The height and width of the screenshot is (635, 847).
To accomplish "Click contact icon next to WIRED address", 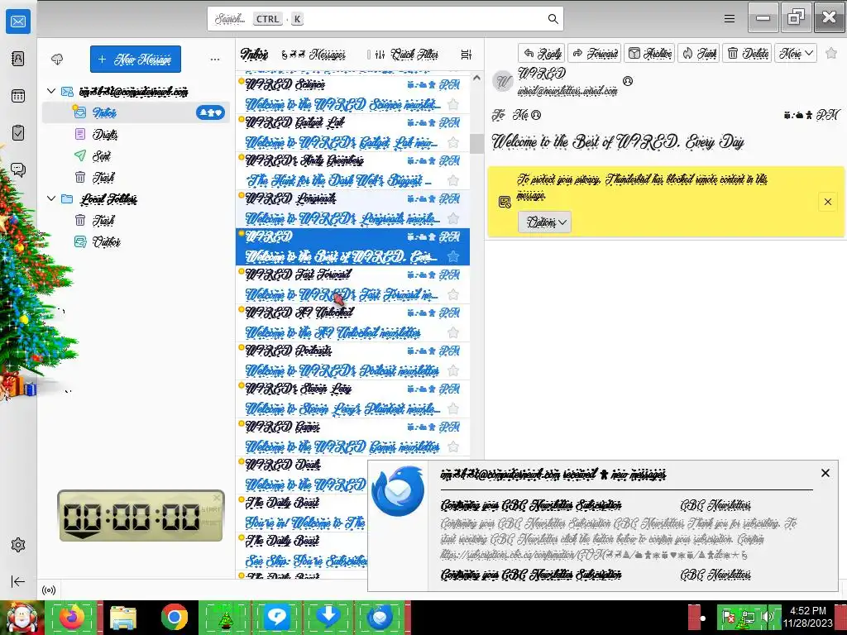I will [x=627, y=81].
